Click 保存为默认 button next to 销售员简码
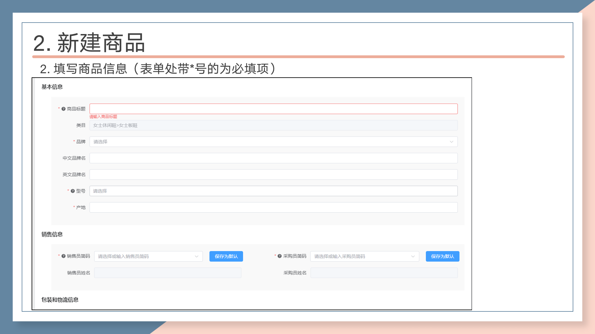The image size is (595, 334). click(226, 256)
